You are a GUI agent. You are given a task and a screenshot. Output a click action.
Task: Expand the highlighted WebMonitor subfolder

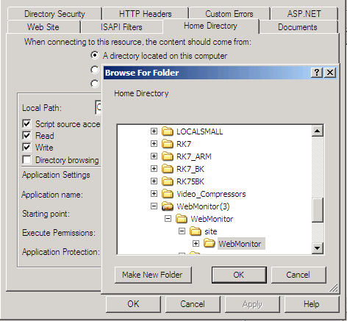[x=196, y=244]
